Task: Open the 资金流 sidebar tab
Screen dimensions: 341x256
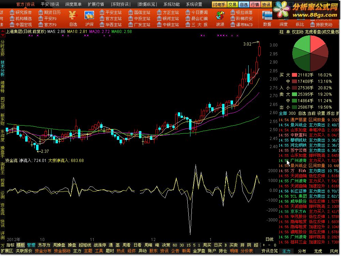Action: [2, 209]
